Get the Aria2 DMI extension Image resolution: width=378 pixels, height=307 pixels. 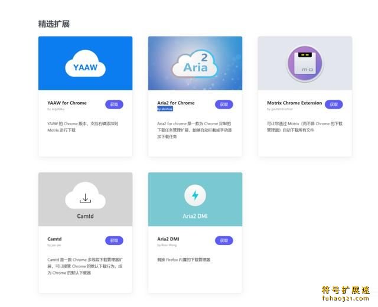click(224, 240)
